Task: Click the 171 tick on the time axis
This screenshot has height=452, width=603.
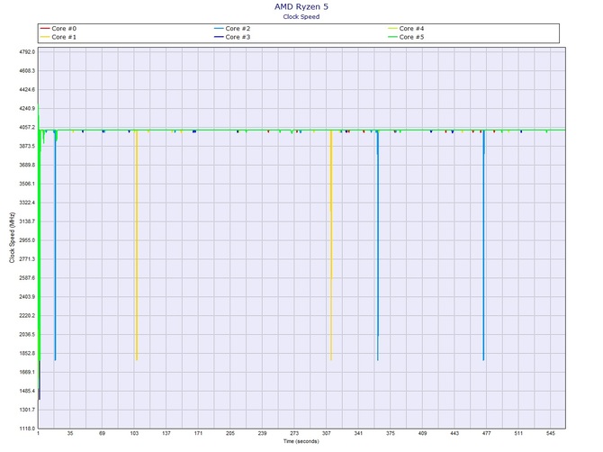Action: (198, 433)
